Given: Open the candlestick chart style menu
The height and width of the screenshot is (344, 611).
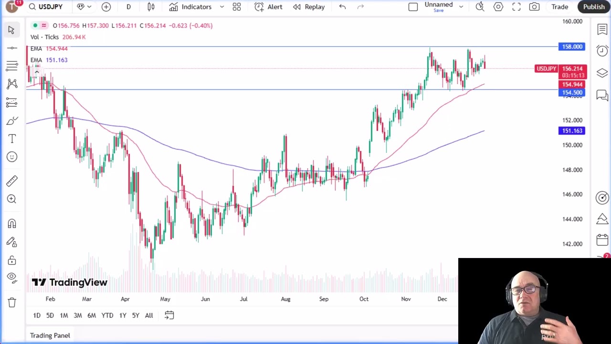Looking at the screenshot, I should tap(151, 7).
